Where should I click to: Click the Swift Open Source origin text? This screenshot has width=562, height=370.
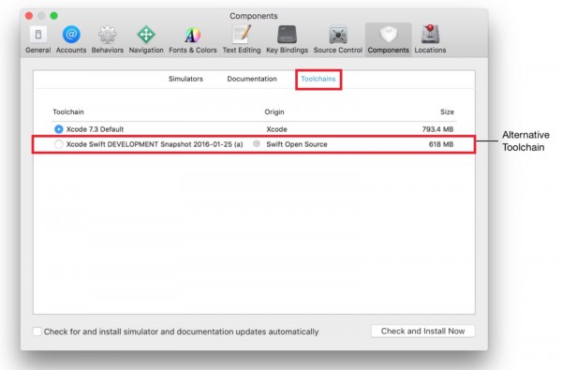click(x=297, y=144)
